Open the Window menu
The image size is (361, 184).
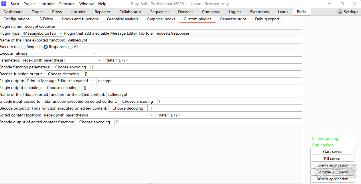click(86, 4)
